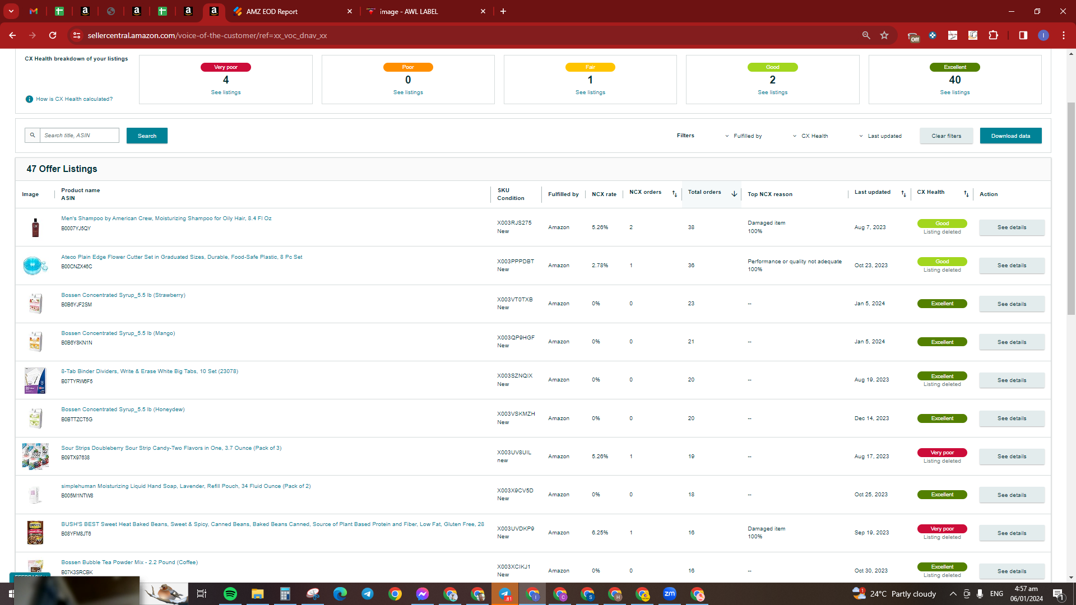
Task: Click the Sour Strips product thumbnail
Action: 35,457
